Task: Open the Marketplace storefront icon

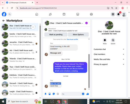Action: click(78, 14)
